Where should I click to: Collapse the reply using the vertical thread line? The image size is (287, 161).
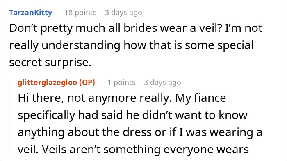[x=9, y=118]
